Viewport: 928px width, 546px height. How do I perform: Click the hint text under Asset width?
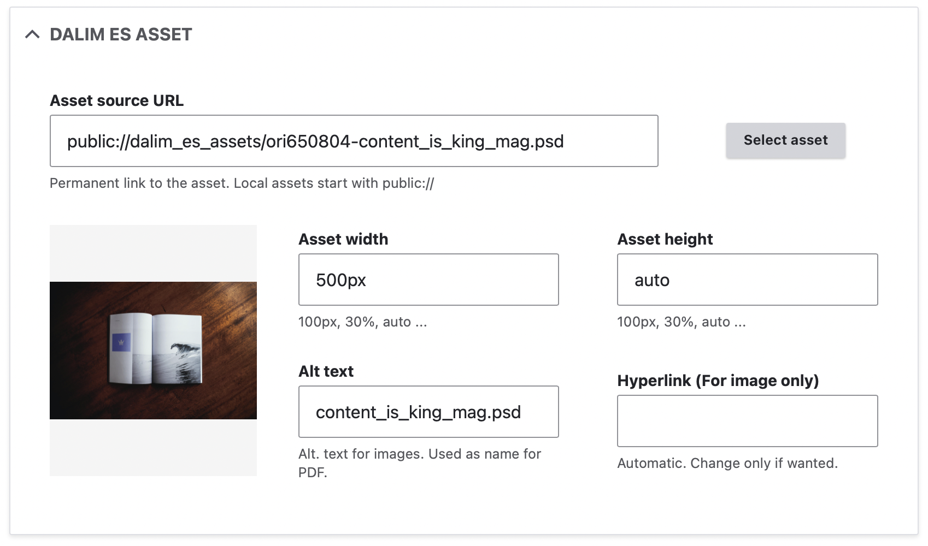362,322
